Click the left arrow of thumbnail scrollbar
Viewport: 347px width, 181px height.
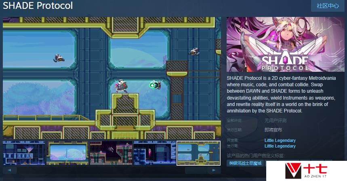coord(10,170)
